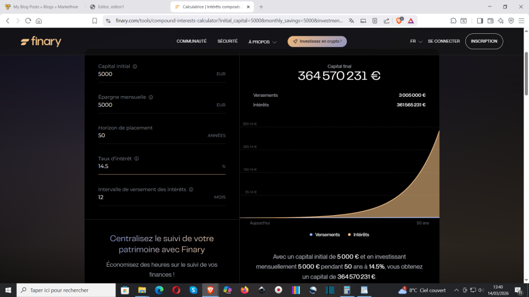Open the browser translate icon in address bar

pyautogui.click(x=351, y=20)
